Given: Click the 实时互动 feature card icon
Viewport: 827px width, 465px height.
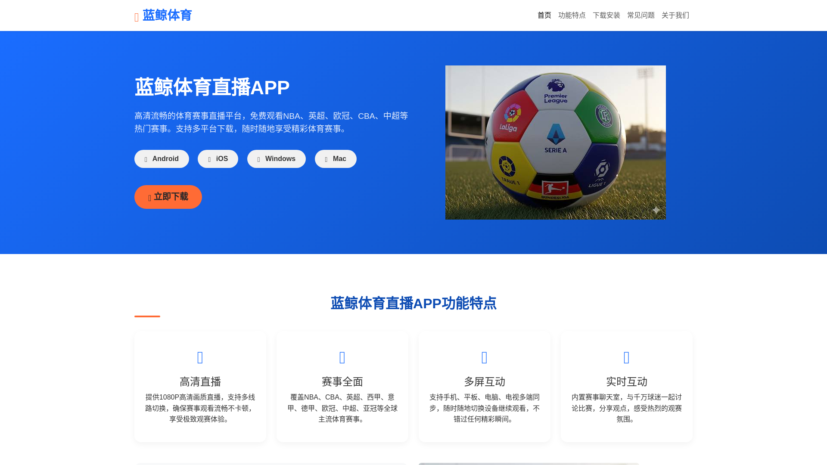Looking at the screenshot, I should [627, 357].
